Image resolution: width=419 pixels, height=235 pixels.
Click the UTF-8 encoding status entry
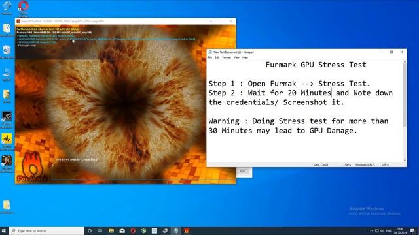(386, 165)
